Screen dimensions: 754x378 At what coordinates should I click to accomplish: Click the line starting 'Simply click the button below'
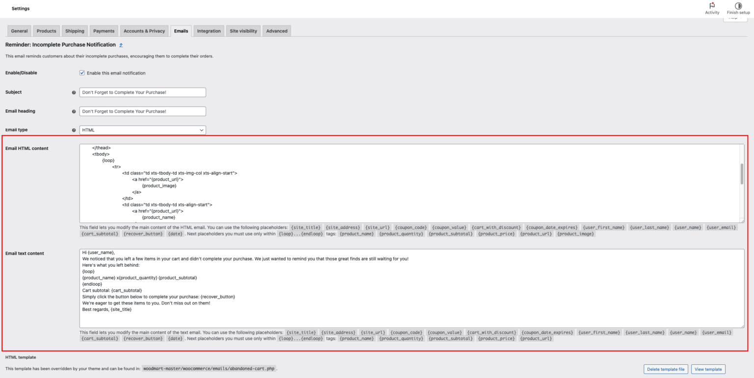(159, 297)
